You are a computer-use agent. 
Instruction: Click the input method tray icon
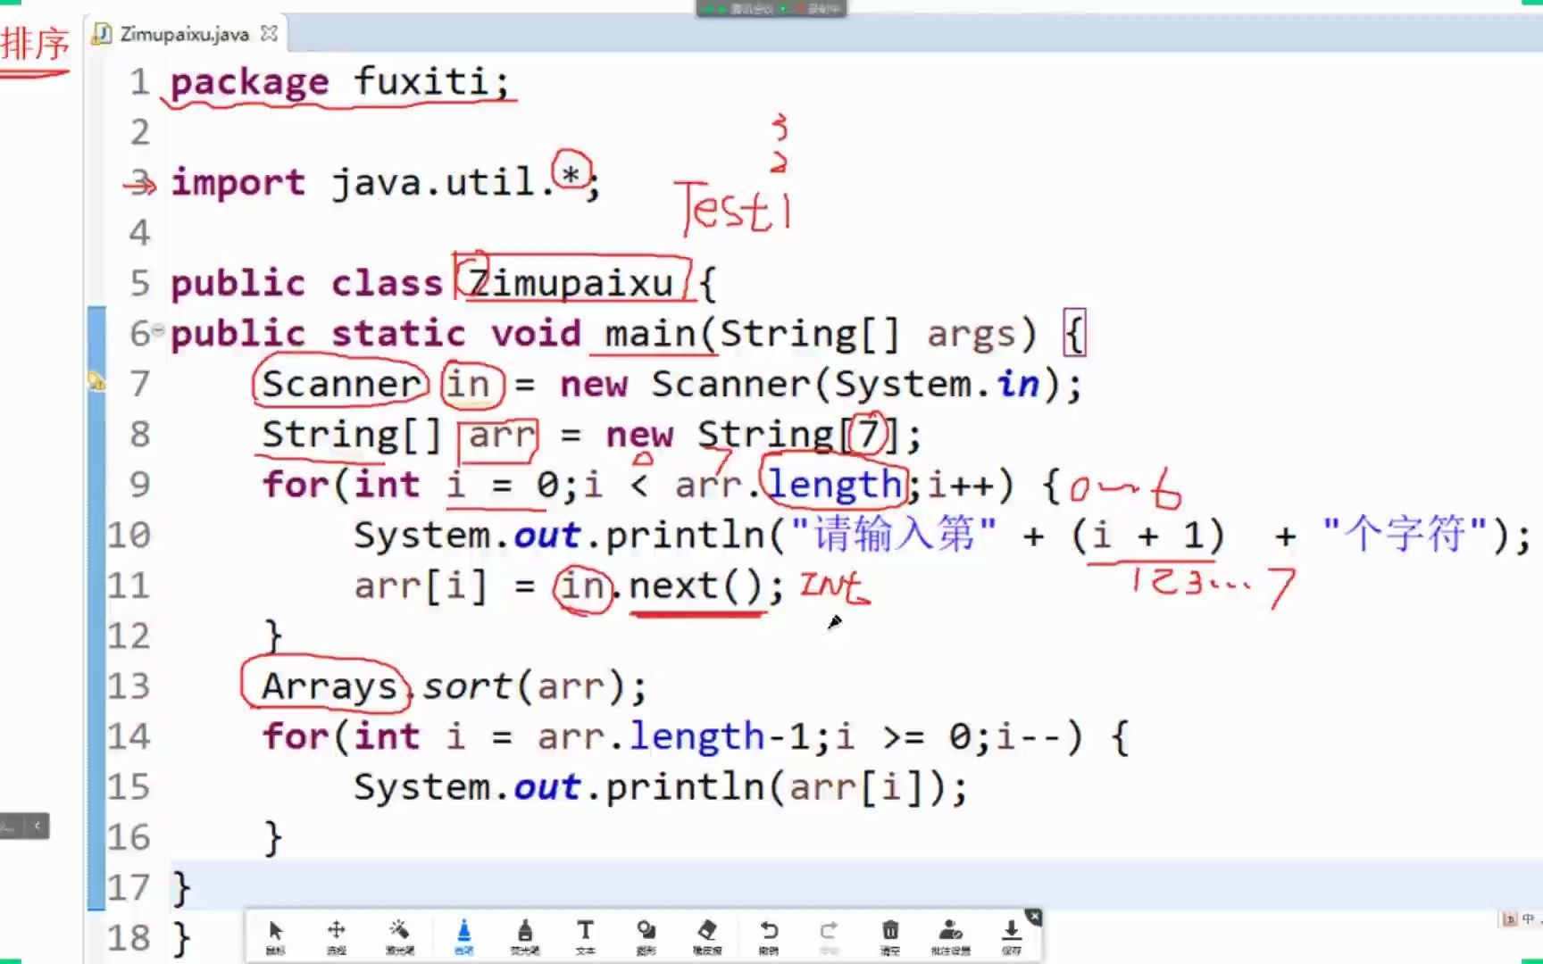tap(1510, 918)
